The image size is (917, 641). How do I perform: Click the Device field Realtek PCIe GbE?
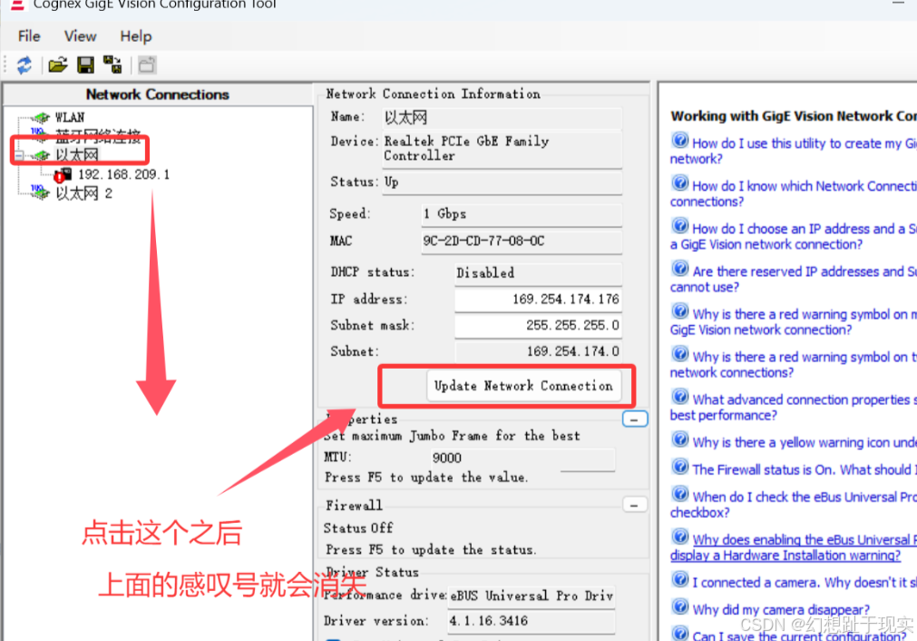pyautogui.click(x=502, y=149)
